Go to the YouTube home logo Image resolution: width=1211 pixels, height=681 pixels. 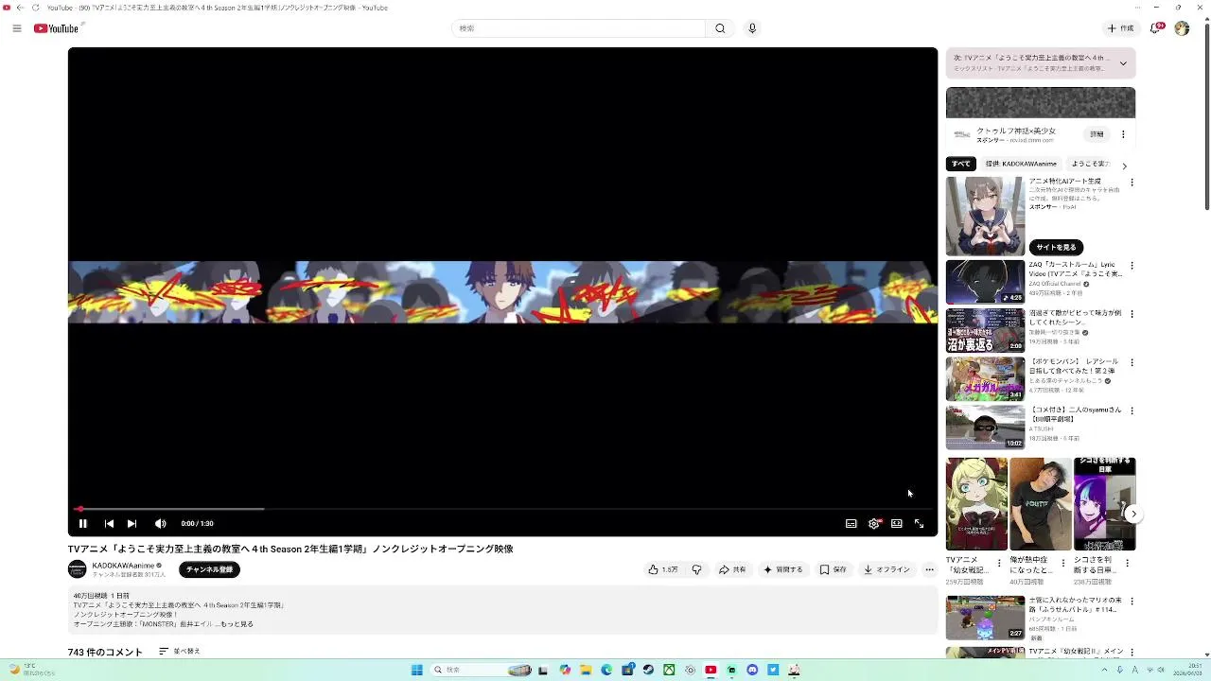pos(57,28)
